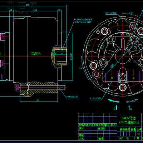Click the left cyan curved rotation arrow

(113, 100)
